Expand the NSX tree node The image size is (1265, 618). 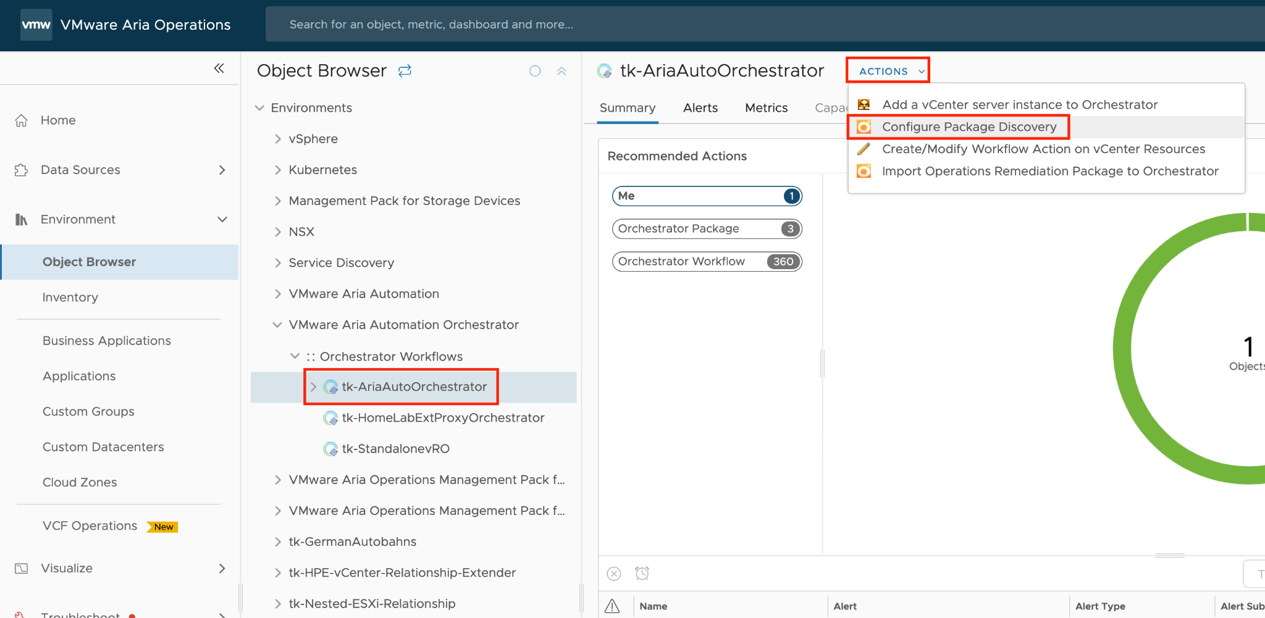(277, 232)
